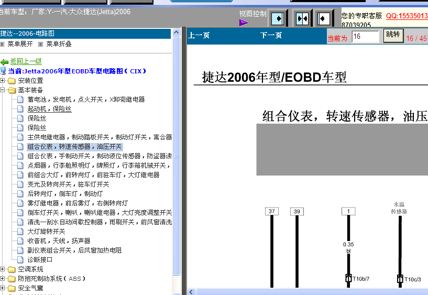Open 清洗—刮水自动间歇控制器 diagram
Image resolution: width=428 pixels, height=295 pixels.
[100, 222]
